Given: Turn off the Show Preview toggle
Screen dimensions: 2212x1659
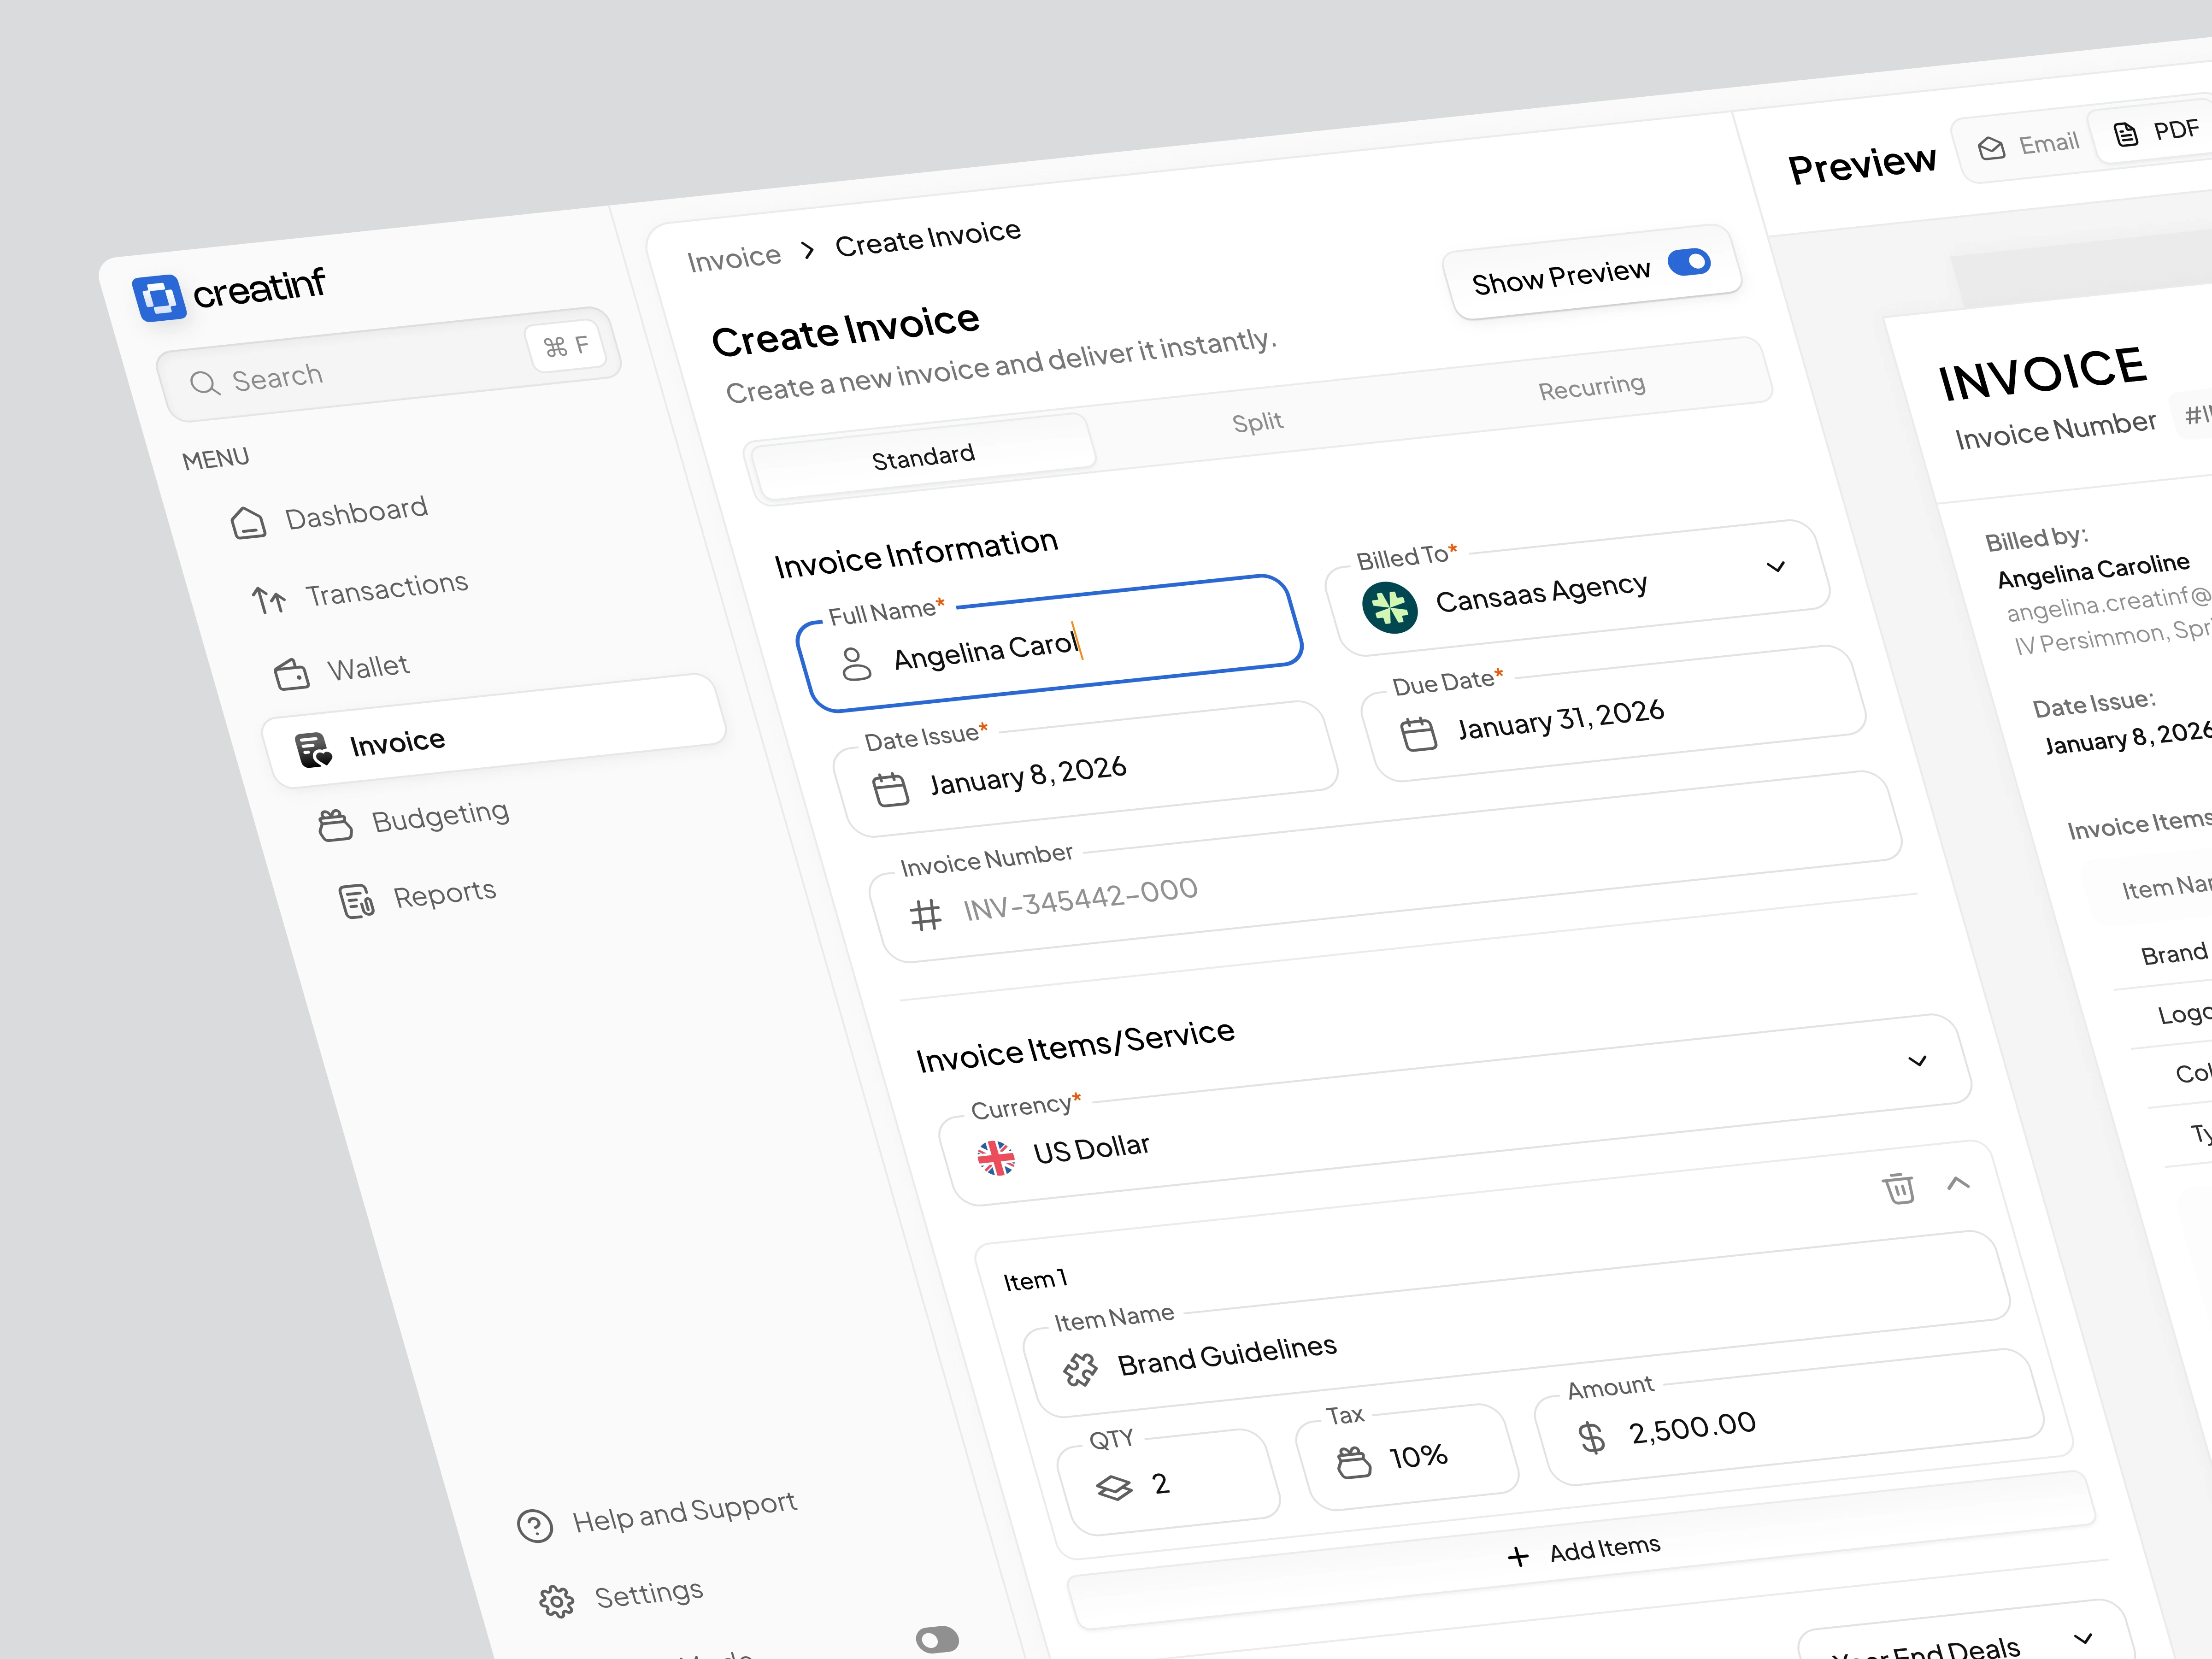Looking at the screenshot, I should (x=1689, y=262).
